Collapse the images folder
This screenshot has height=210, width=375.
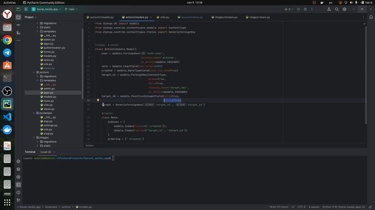pos(34,138)
